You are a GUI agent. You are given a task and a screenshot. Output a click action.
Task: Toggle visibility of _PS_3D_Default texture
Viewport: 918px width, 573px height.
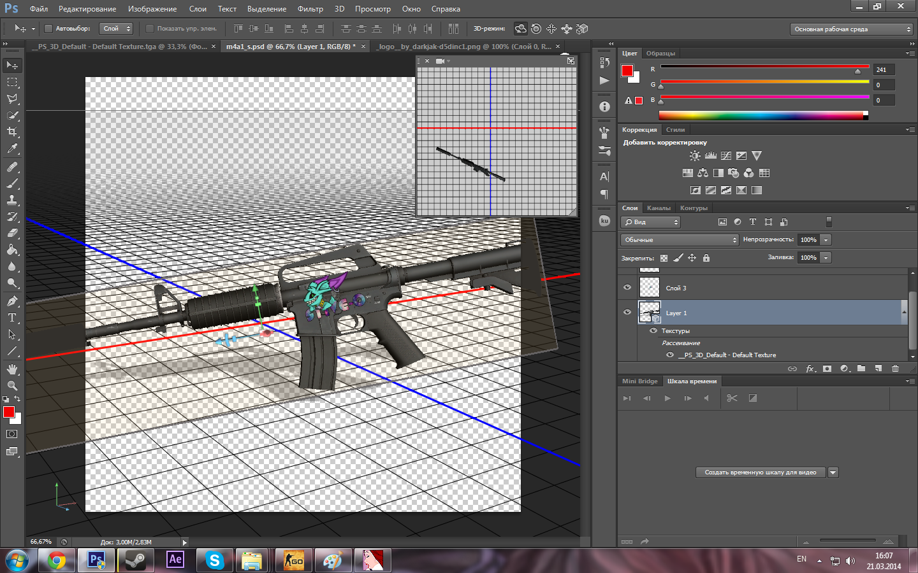(x=670, y=355)
